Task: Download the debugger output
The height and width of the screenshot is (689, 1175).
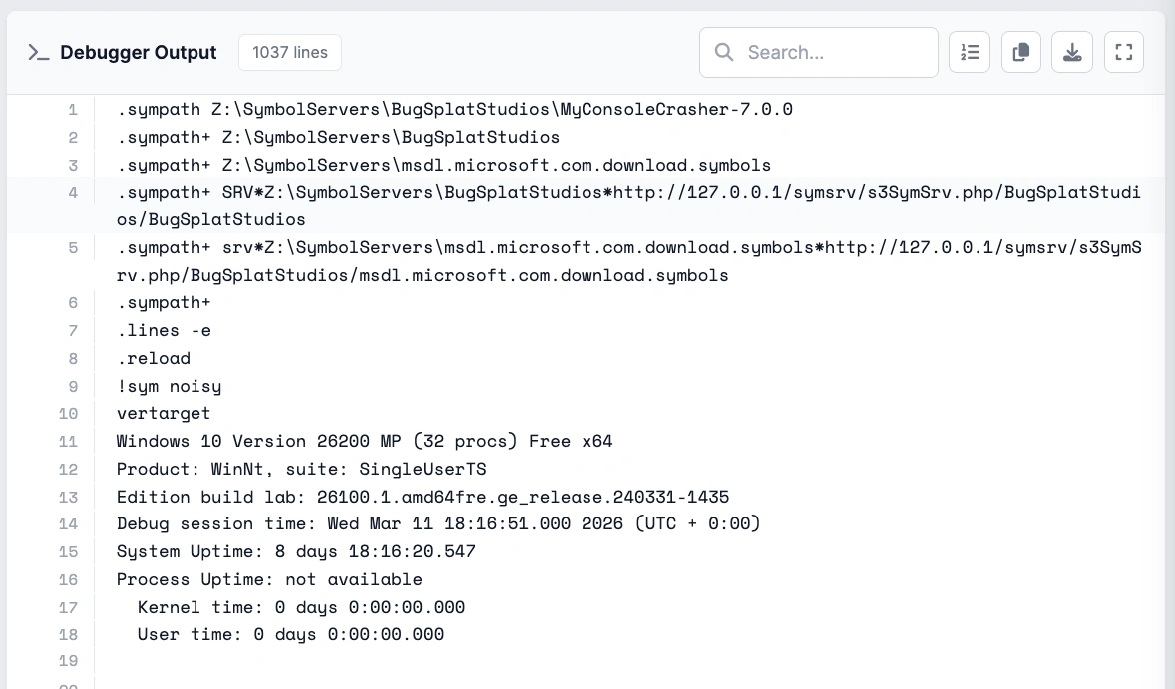Action: [x=1072, y=53]
